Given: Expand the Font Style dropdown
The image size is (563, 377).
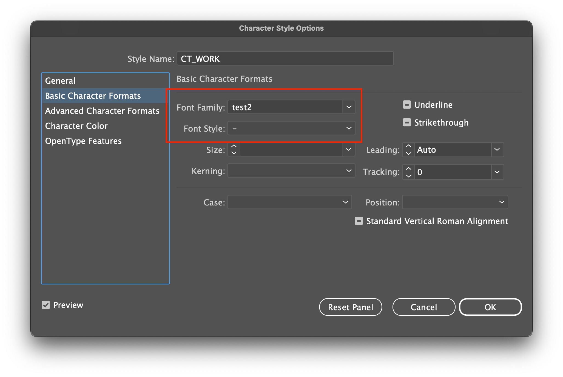Looking at the screenshot, I should pyautogui.click(x=349, y=128).
